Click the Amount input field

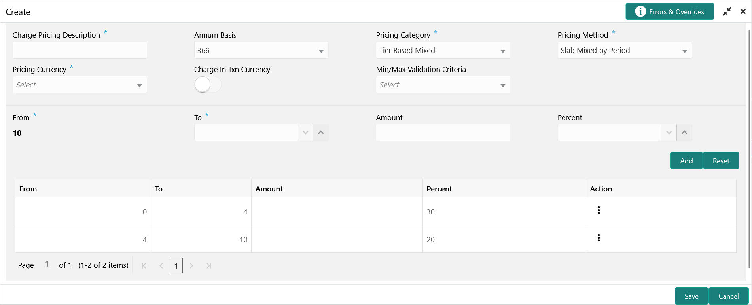coord(443,133)
